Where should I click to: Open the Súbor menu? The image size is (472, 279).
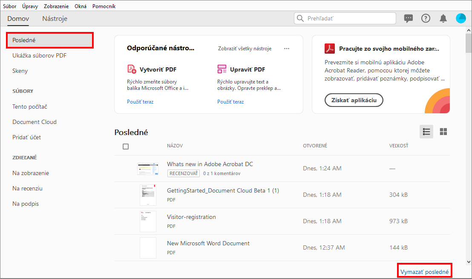pos(10,6)
